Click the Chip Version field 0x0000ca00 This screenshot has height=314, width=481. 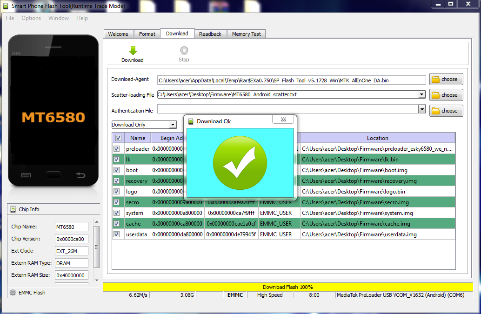72,239
